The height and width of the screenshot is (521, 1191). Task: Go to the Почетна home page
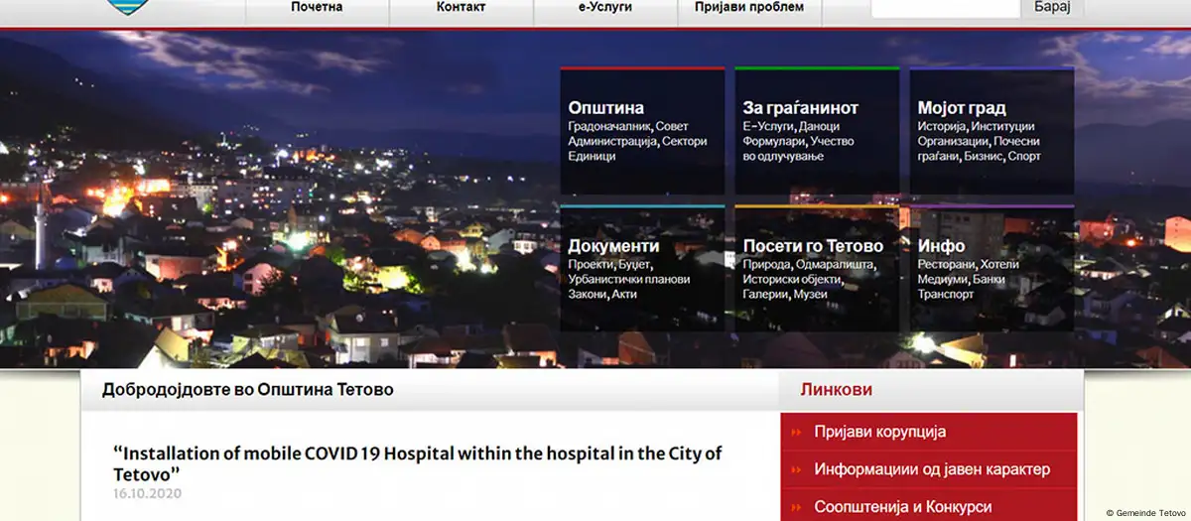(x=317, y=8)
